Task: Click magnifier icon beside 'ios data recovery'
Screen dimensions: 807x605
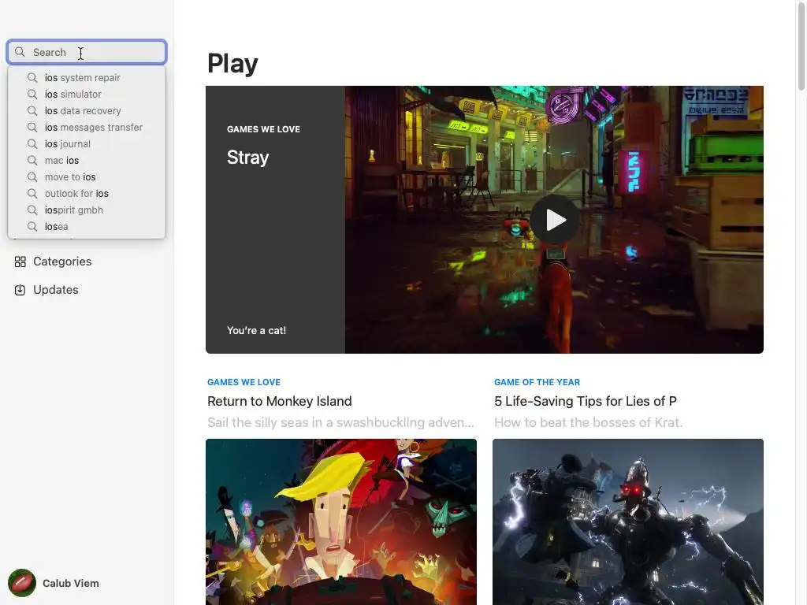Action: [32, 110]
